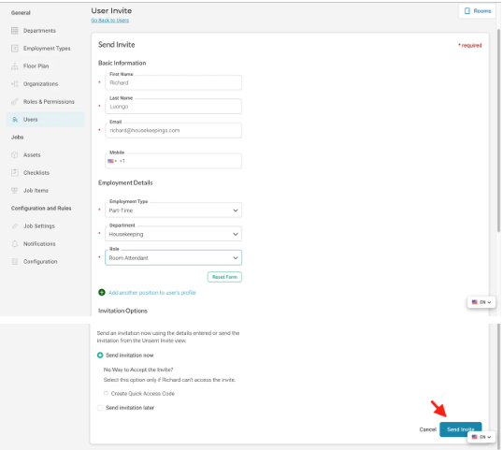This screenshot has height=450, width=503.
Task: Go to Employment Types in sidebar
Action: [47, 49]
